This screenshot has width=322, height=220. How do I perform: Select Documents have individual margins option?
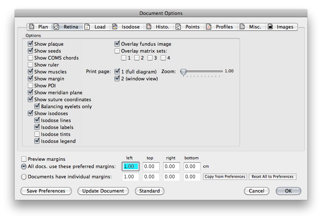tap(24, 177)
